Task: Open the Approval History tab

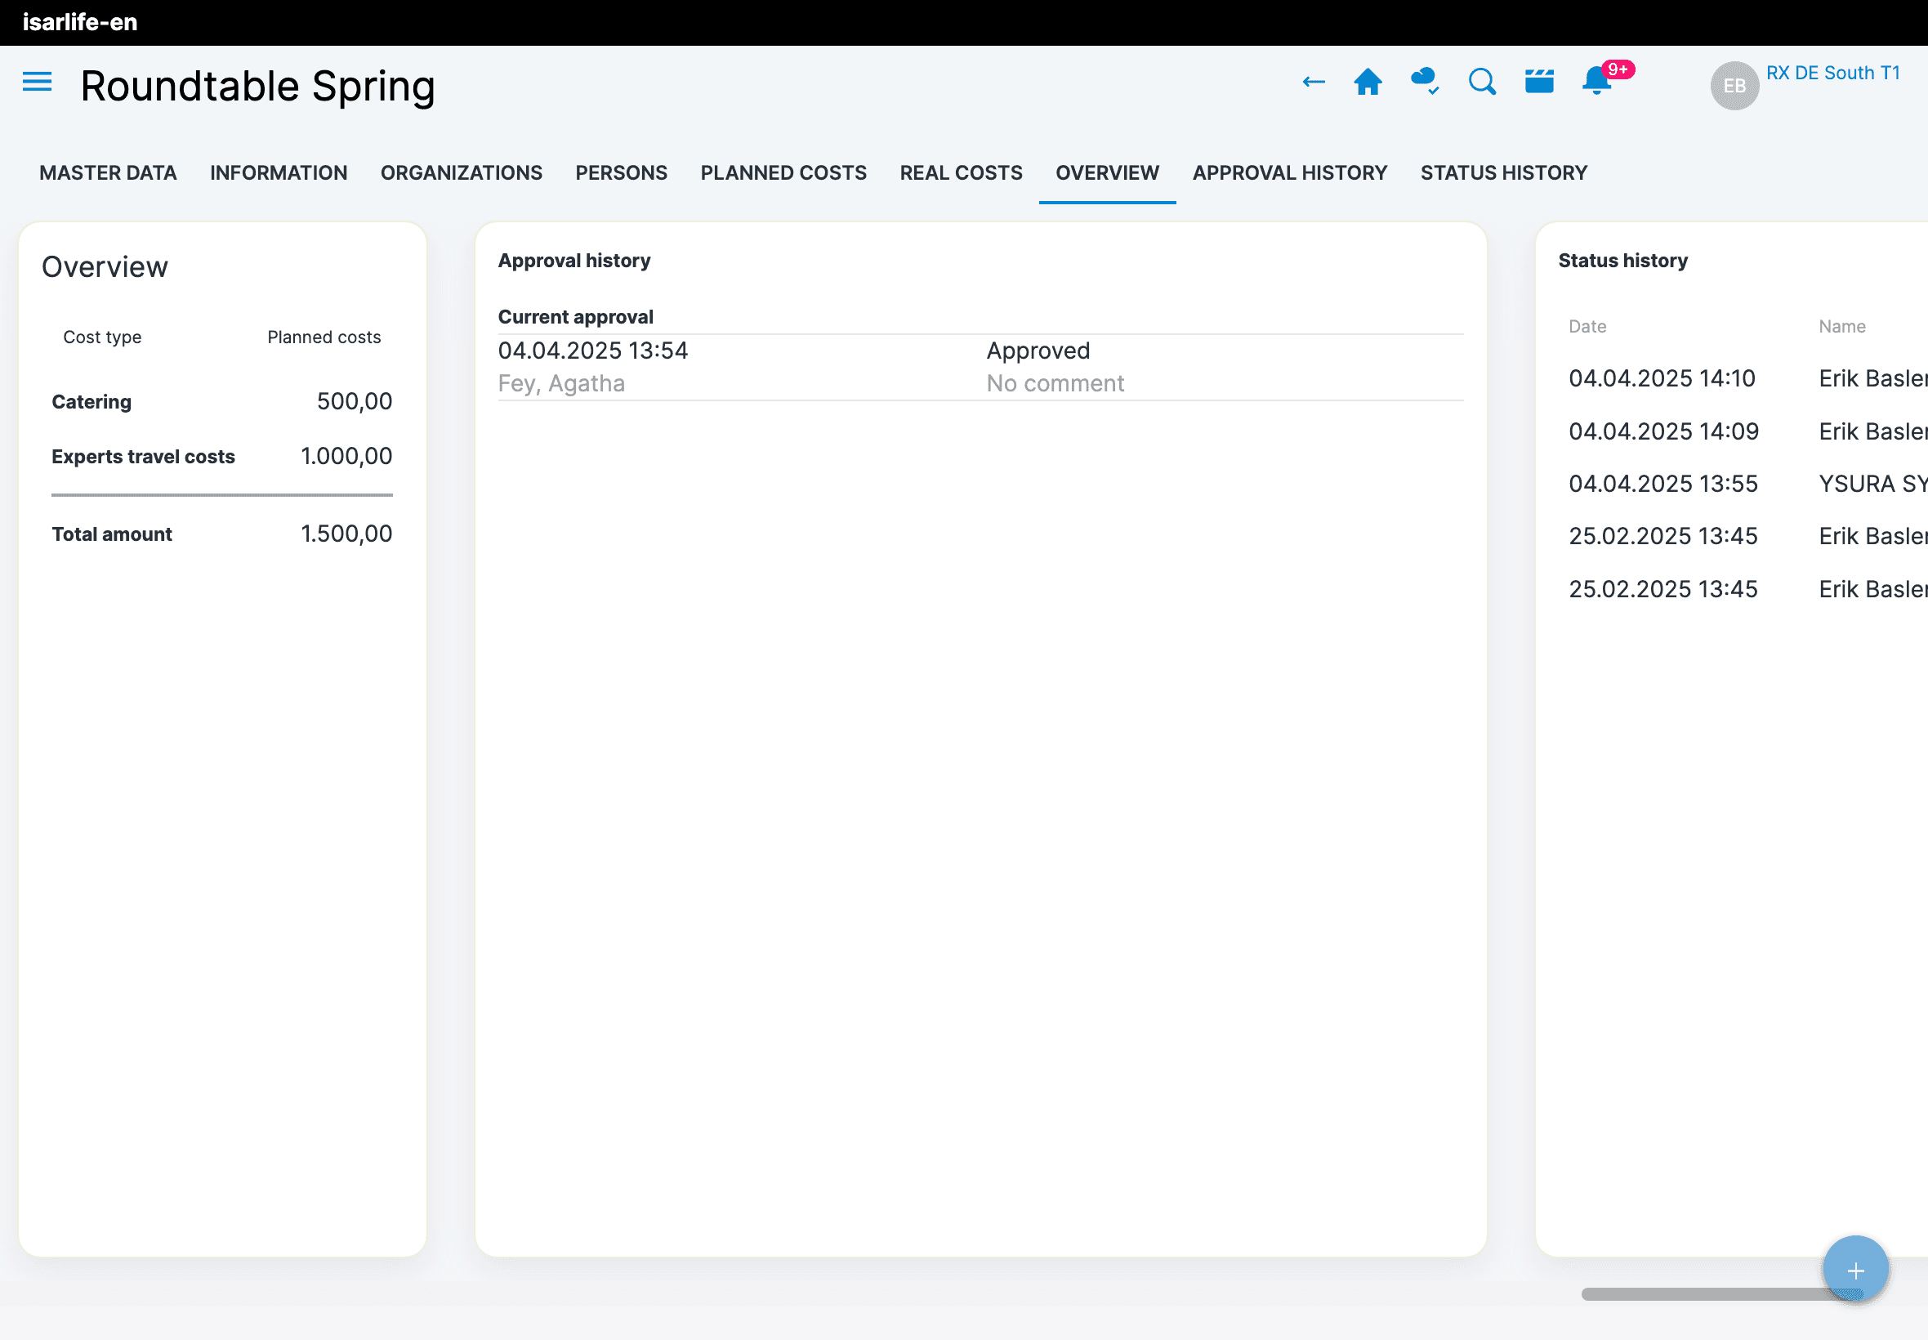Action: pos(1289,173)
